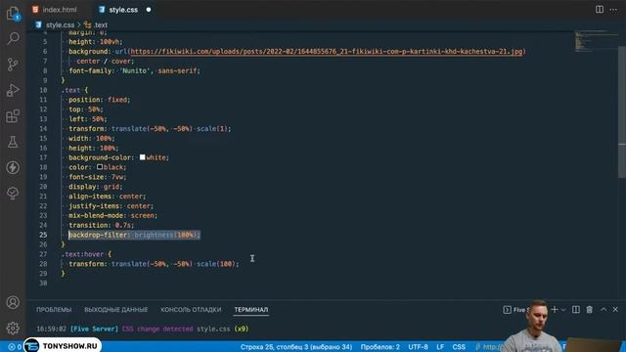Screen dimensions: 626x352
Task: Click the 'display: grid;' declaration
Action: [x=96, y=187]
